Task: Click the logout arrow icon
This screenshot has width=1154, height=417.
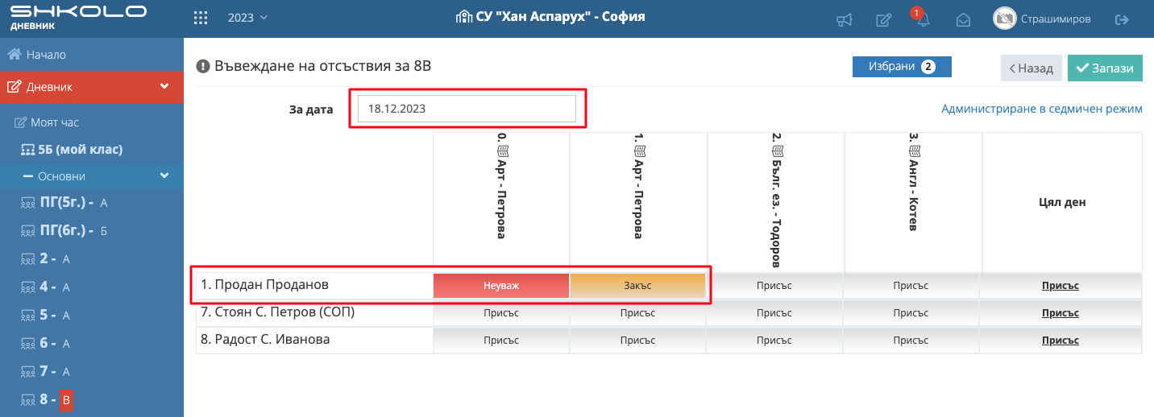Action: click(x=1122, y=19)
